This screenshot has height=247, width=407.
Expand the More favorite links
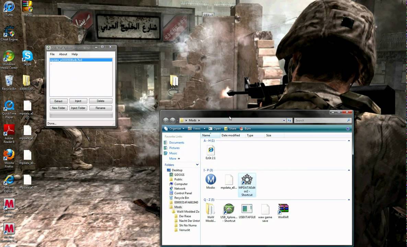point(174,158)
